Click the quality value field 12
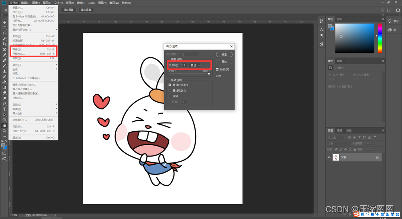 pos(184,65)
